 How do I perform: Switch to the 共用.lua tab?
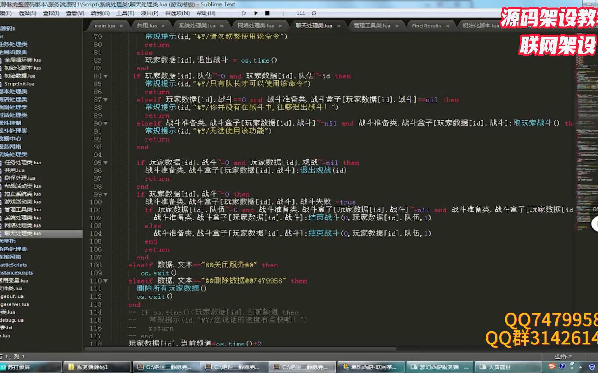click(x=147, y=26)
